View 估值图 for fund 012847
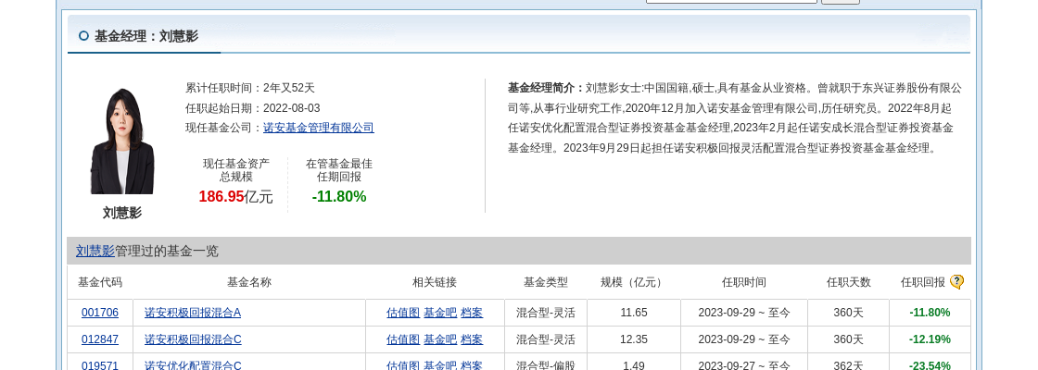This screenshot has width=1038, height=370. tap(402, 339)
